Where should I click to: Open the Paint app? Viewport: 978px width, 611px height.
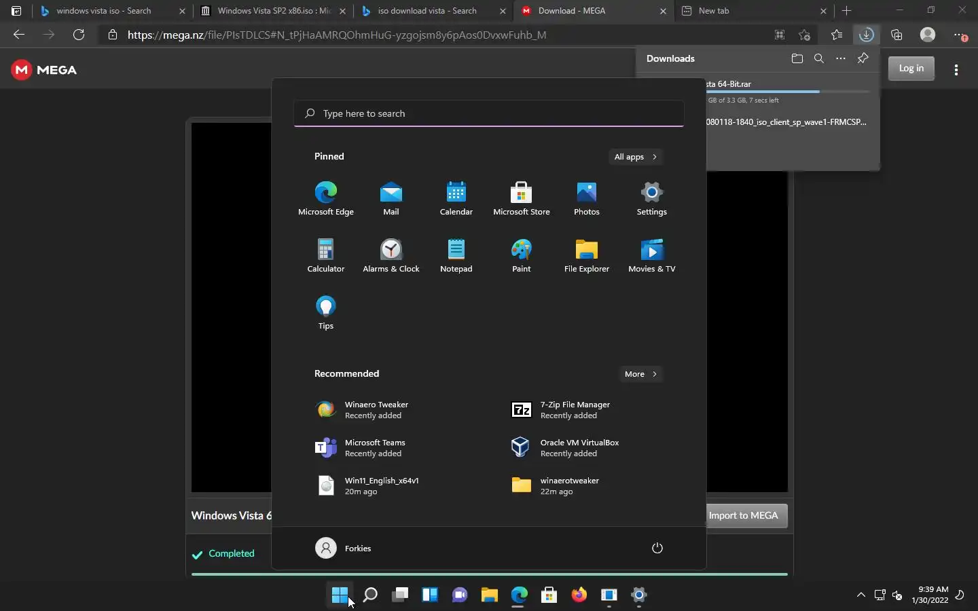coord(522,255)
